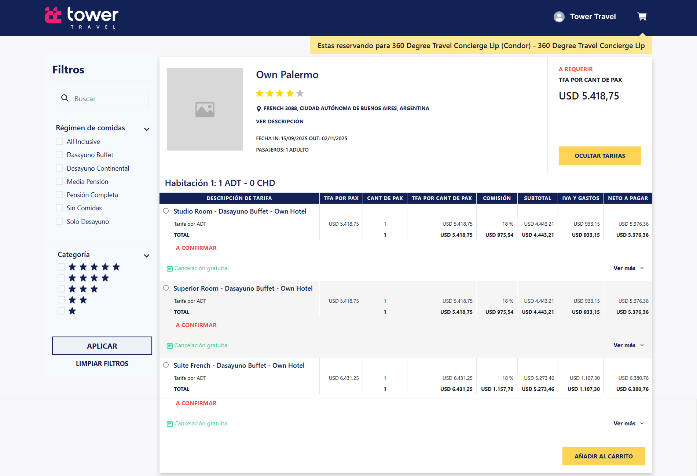This screenshot has width=697, height=476.
Task: Click the user profile avatar icon
Action: click(x=559, y=17)
